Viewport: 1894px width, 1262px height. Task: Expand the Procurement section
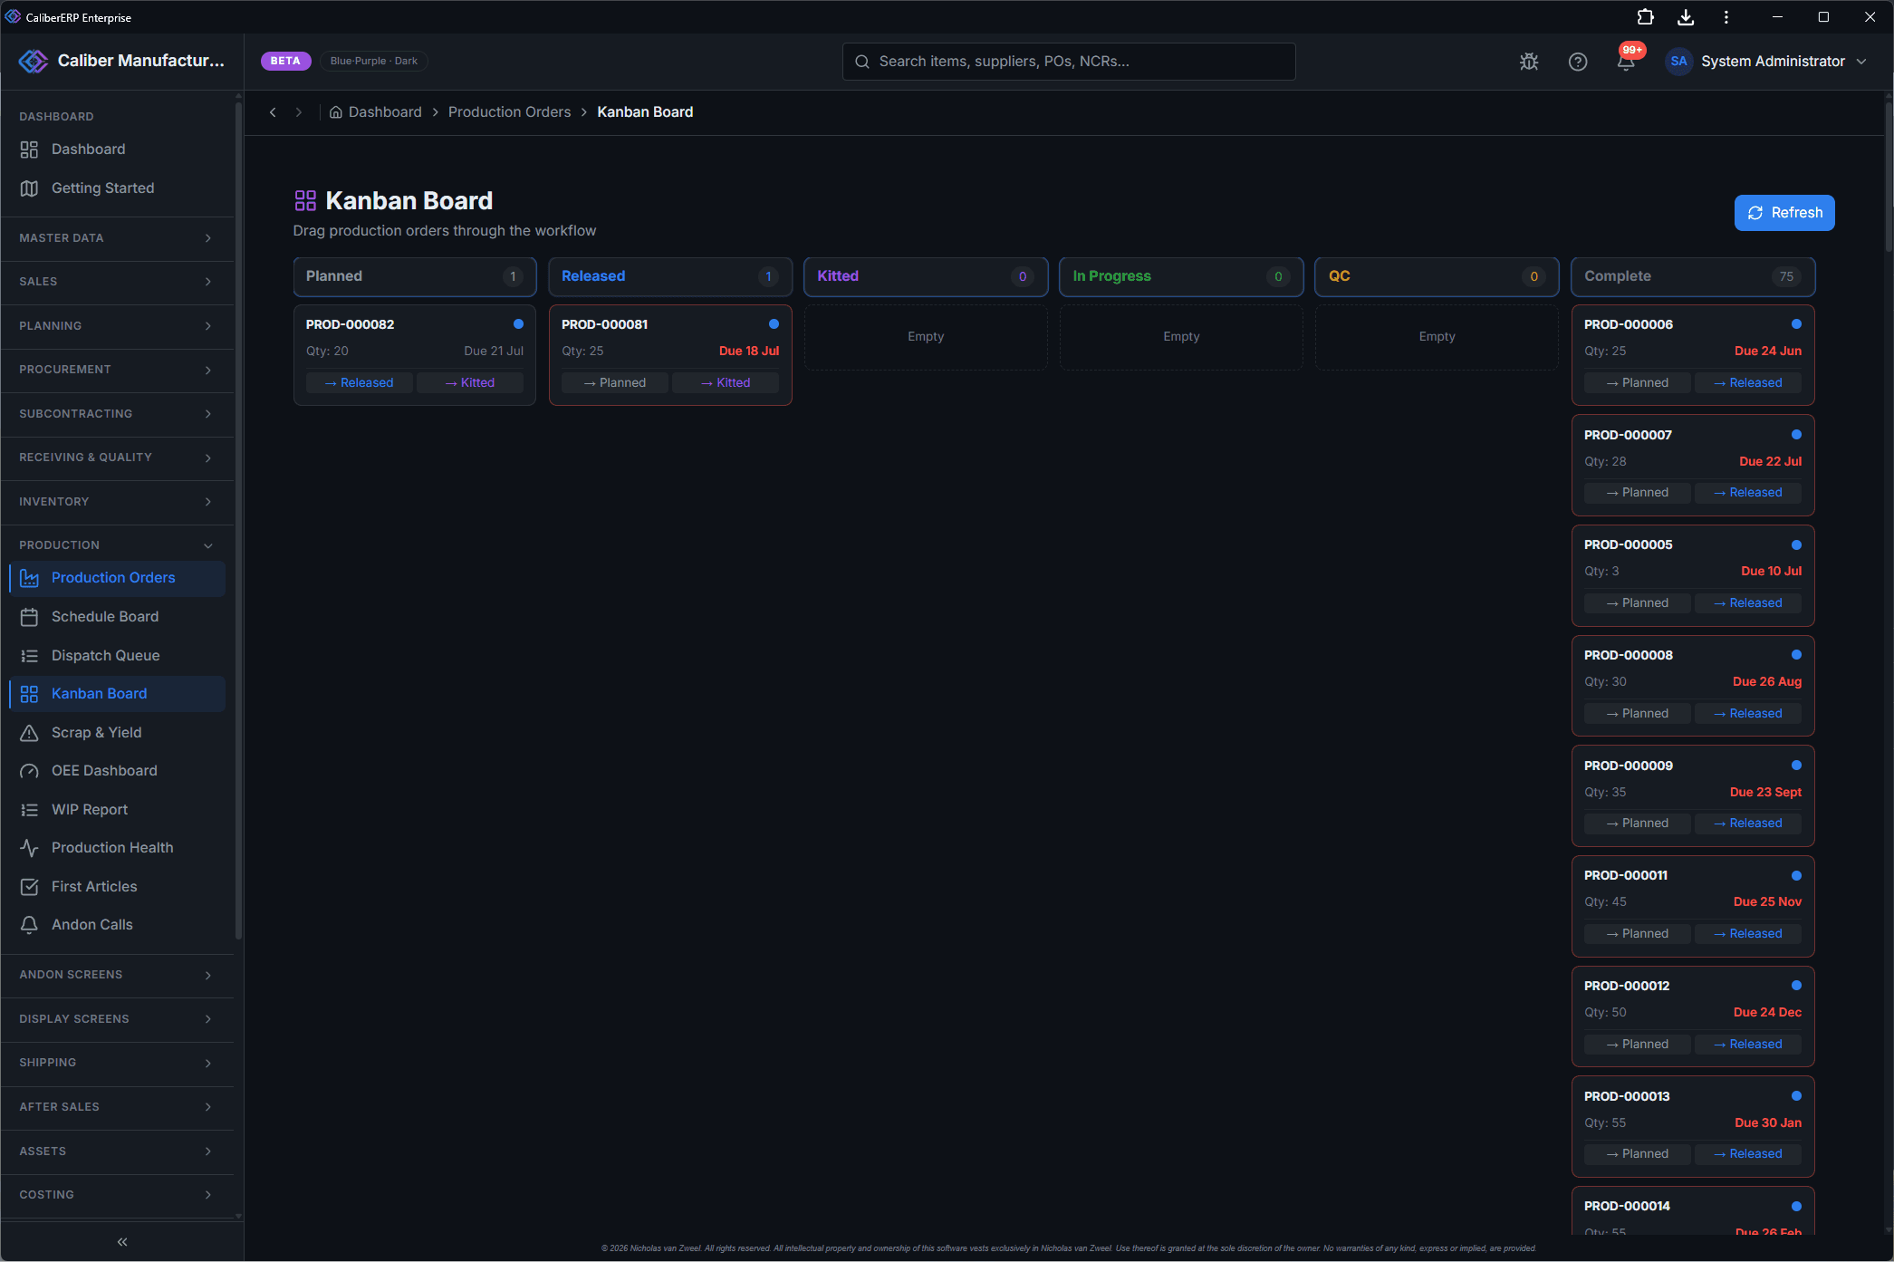117,370
